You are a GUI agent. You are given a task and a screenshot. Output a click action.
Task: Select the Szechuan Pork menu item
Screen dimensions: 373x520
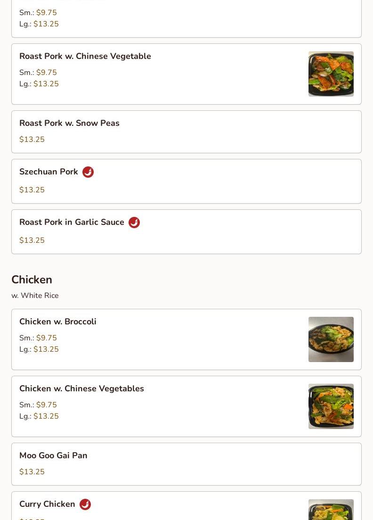[x=186, y=181]
